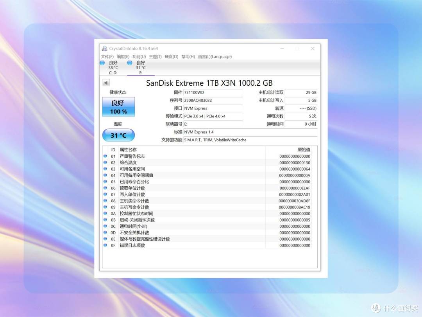
Task: Select the C: D: disk tab
Action: [113, 67]
